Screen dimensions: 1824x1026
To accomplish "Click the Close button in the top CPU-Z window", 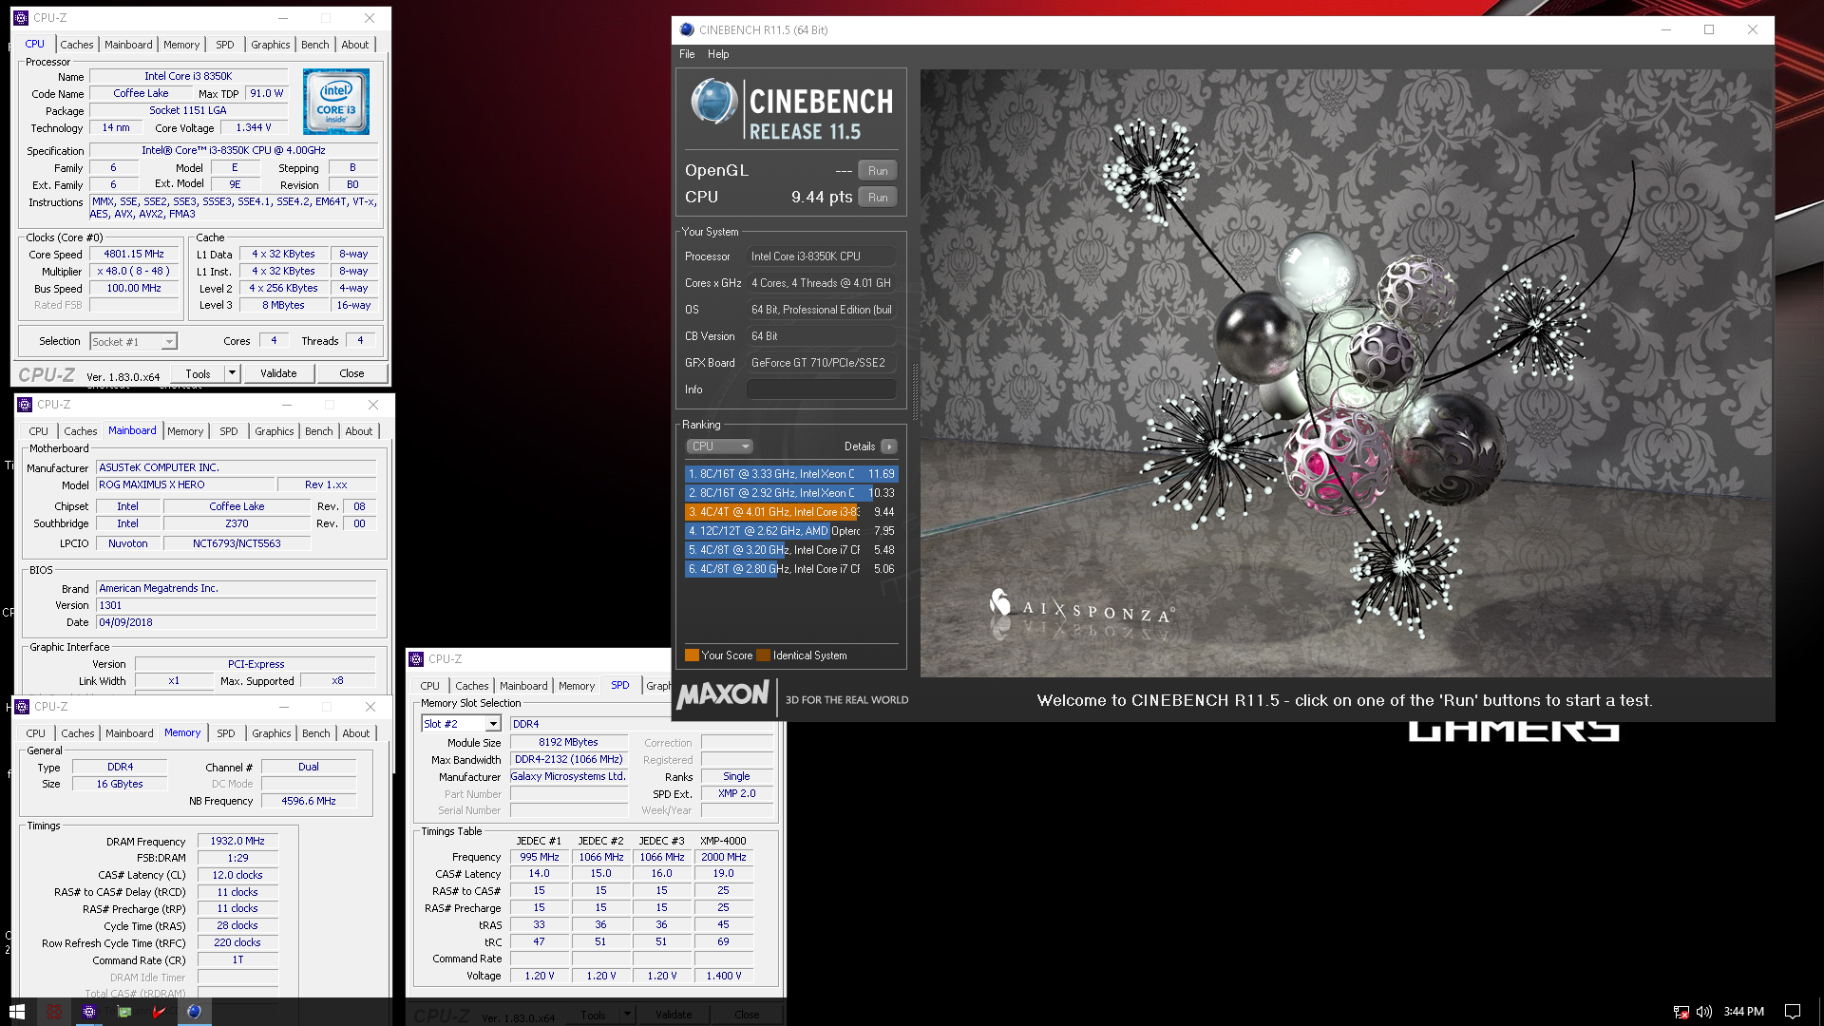I will coord(351,373).
